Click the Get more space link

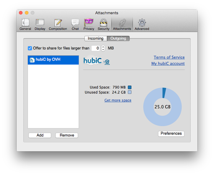118,100
